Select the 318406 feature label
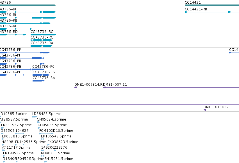 click(10, 159)
